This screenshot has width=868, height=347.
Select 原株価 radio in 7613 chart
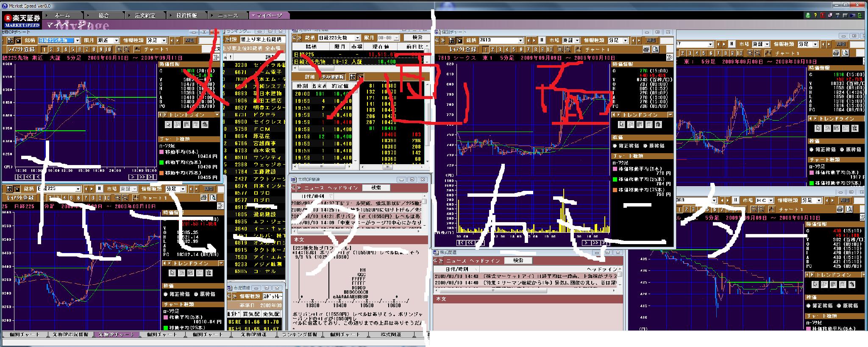(645, 146)
